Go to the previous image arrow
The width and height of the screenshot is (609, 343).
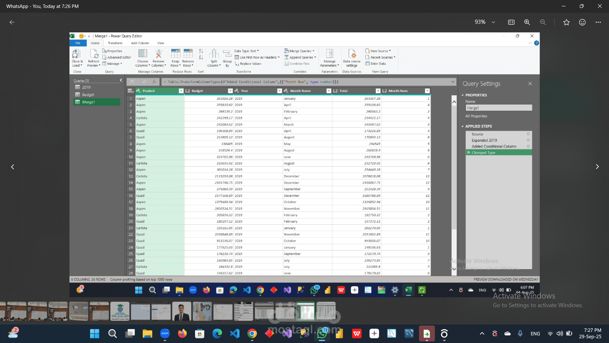click(13, 167)
